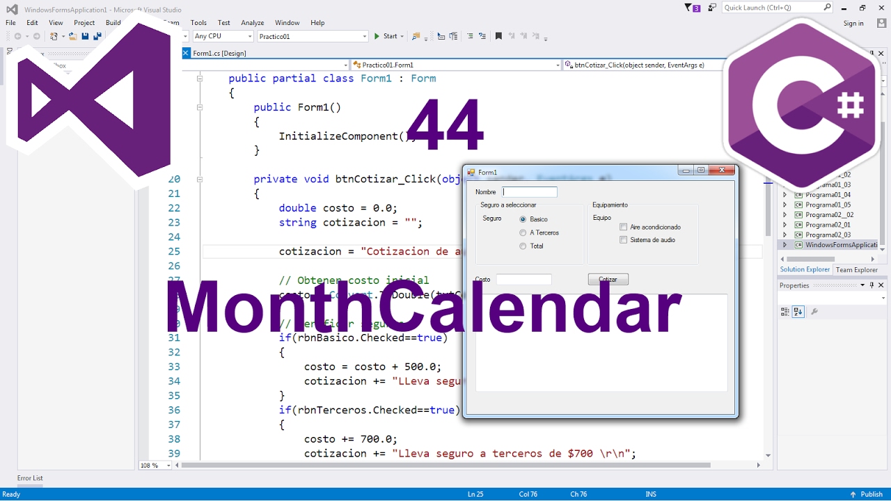Collapse the btnCotizar_Click method outline
This screenshot has height=501, width=891.
200,179
